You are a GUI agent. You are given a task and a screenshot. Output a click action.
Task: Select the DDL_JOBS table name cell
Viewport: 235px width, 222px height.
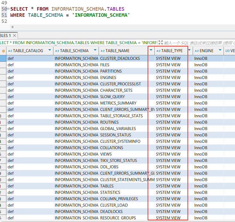point(127,167)
